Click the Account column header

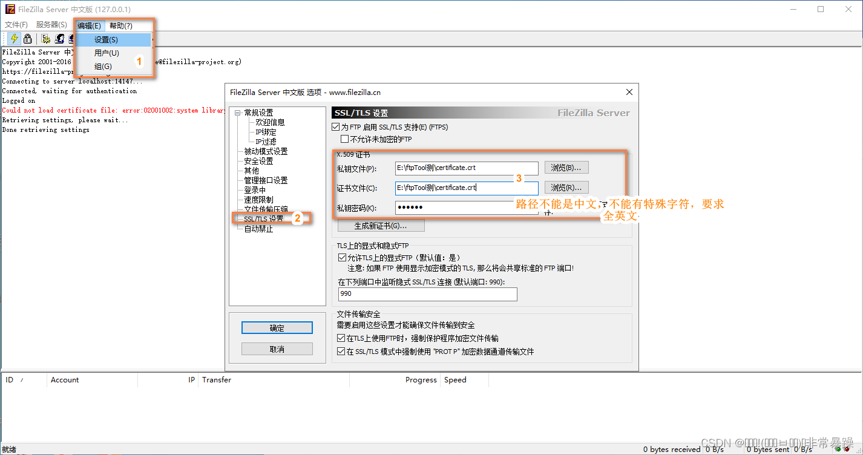point(93,380)
